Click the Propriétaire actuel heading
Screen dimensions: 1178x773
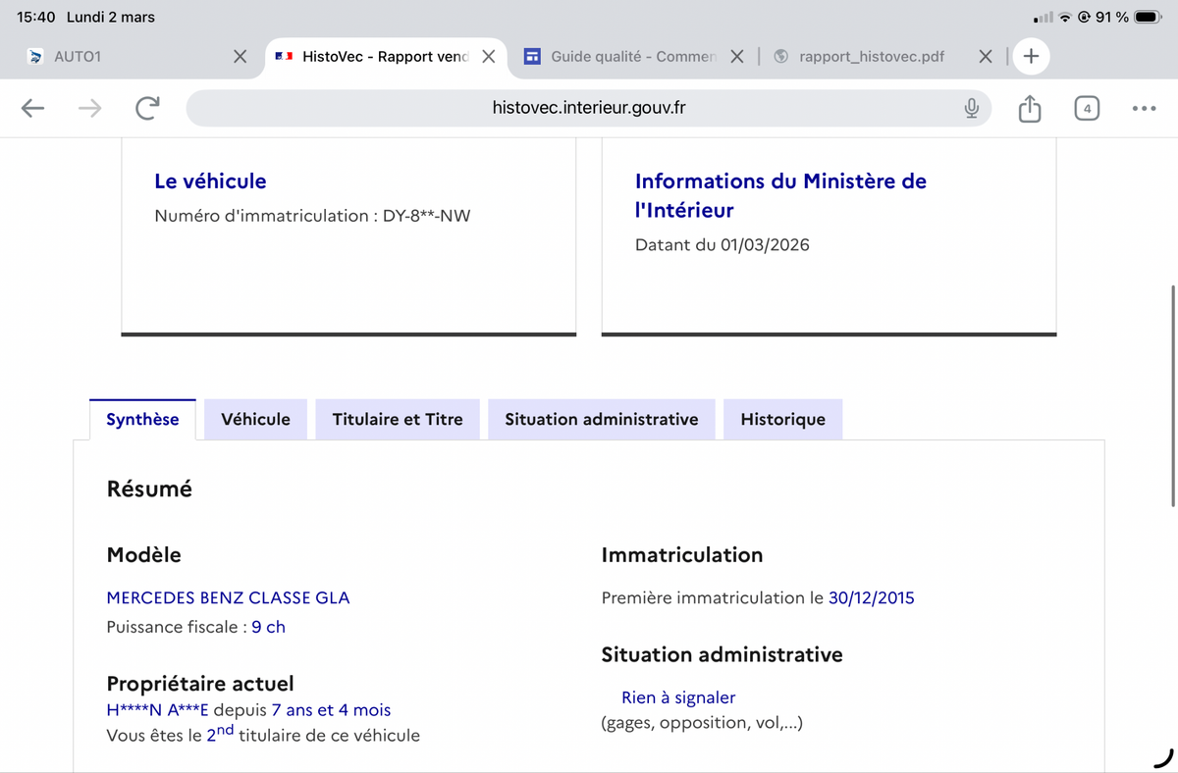pos(200,684)
